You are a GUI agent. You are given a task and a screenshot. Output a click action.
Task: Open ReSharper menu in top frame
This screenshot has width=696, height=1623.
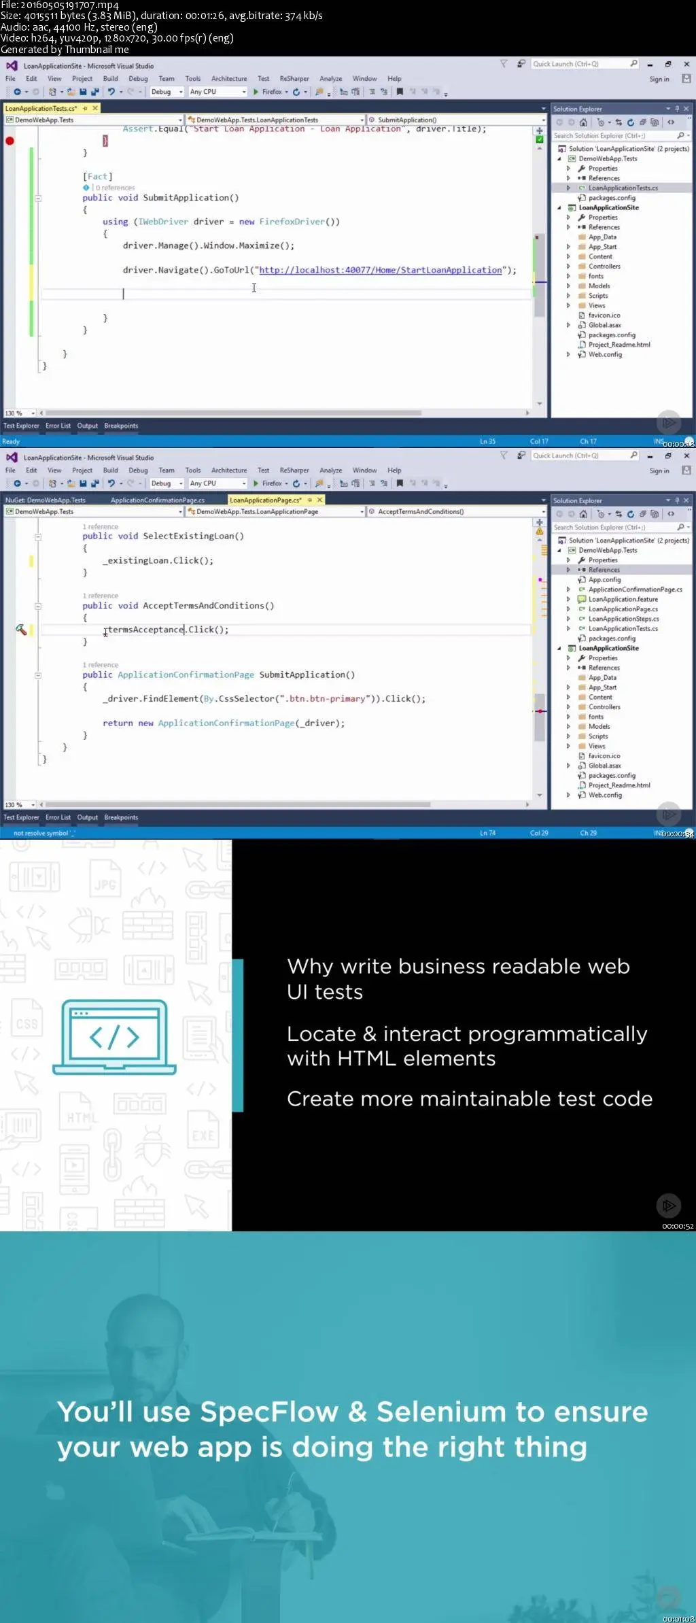click(x=294, y=79)
